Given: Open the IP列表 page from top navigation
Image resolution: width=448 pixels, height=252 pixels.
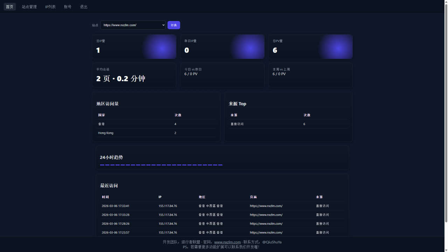Looking at the screenshot, I should [50, 6].
